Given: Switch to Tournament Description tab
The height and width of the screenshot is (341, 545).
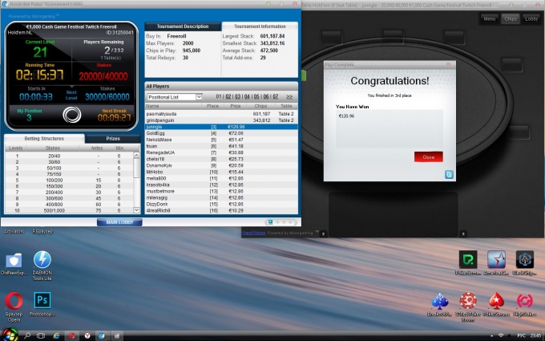Looking at the screenshot, I should tap(183, 26).
